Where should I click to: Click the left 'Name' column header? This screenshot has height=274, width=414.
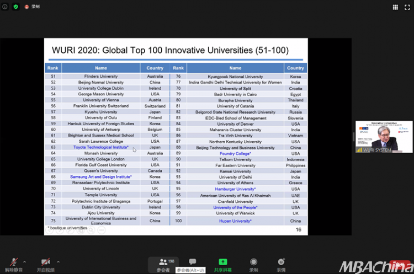pyautogui.click(x=101, y=68)
